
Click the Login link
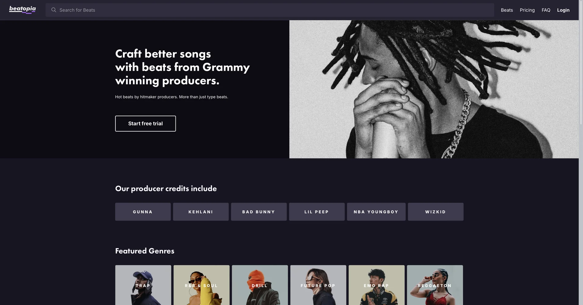coord(563,10)
